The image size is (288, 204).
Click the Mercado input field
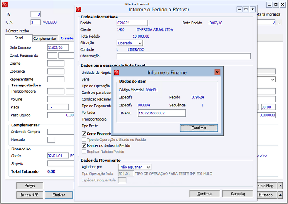(x=51, y=140)
